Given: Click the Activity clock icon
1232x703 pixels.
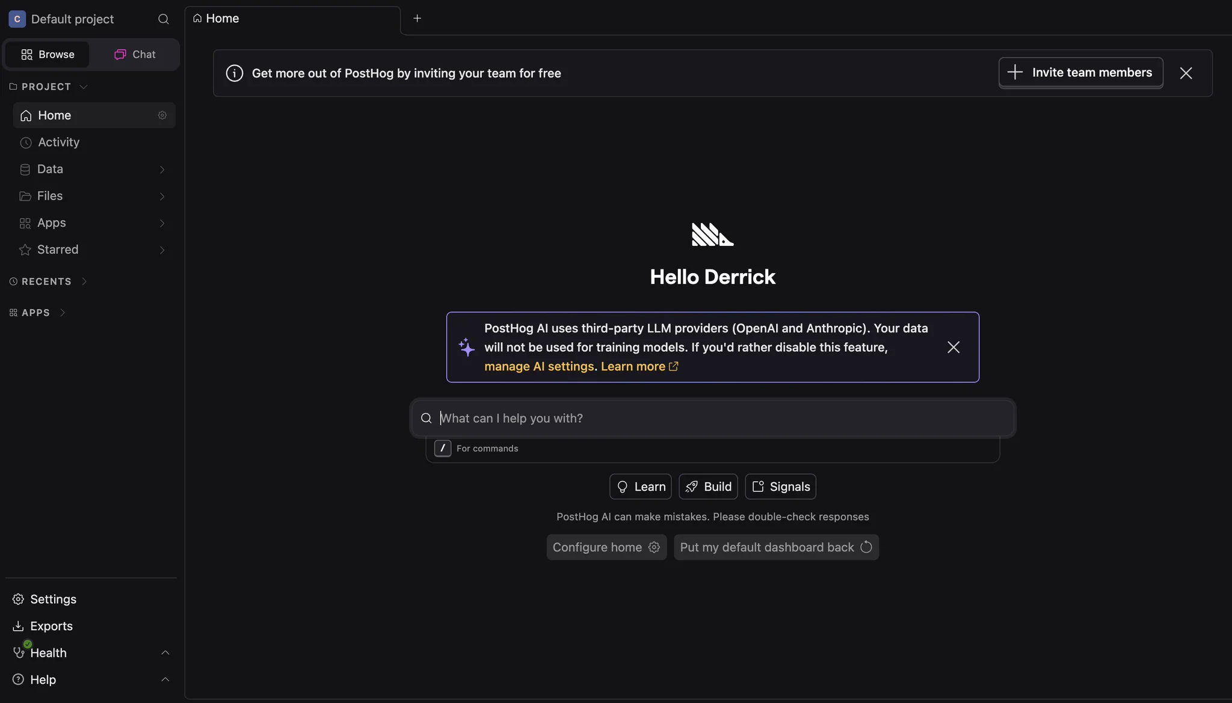Looking at the screenshot, I should [25, 143].
